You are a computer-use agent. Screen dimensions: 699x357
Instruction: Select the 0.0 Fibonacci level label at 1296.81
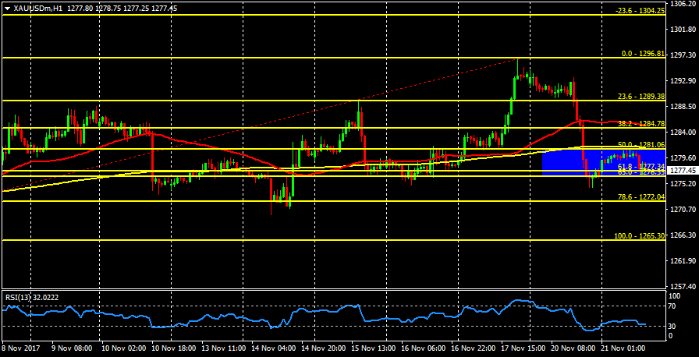[x=643, y=54]
